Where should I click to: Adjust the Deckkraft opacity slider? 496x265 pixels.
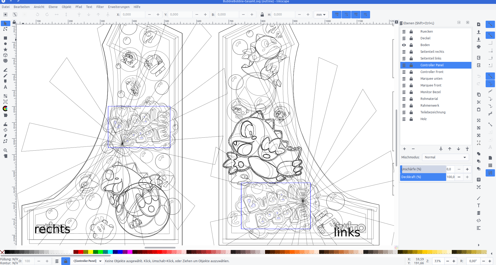pyautogui.click(x=423, y=177)
